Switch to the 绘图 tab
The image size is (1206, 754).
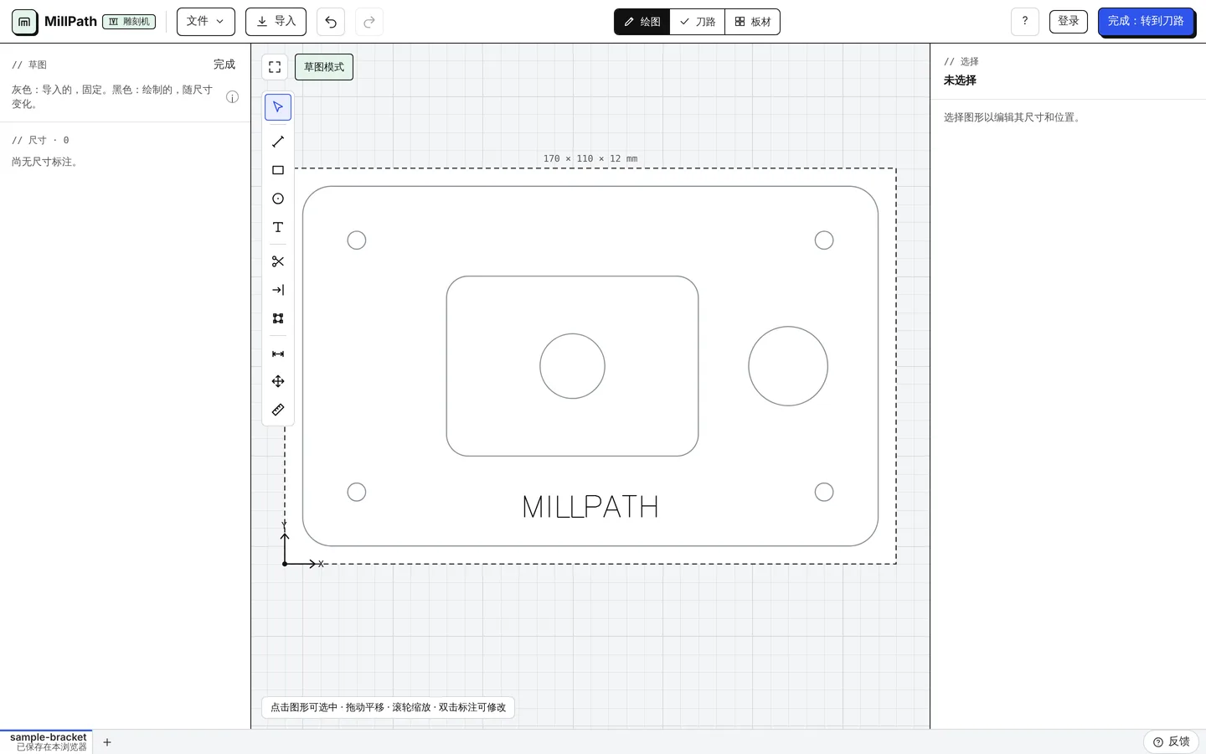coord(642,22)
